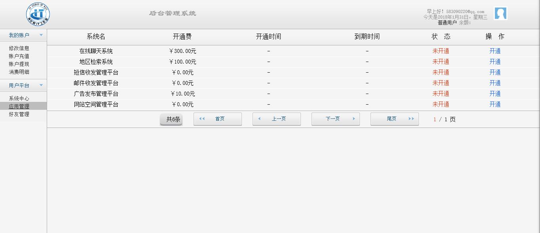This screenshot has height=233, width=540.
Task: Open 系统中心 from sidebar
Action: [19, 98]
